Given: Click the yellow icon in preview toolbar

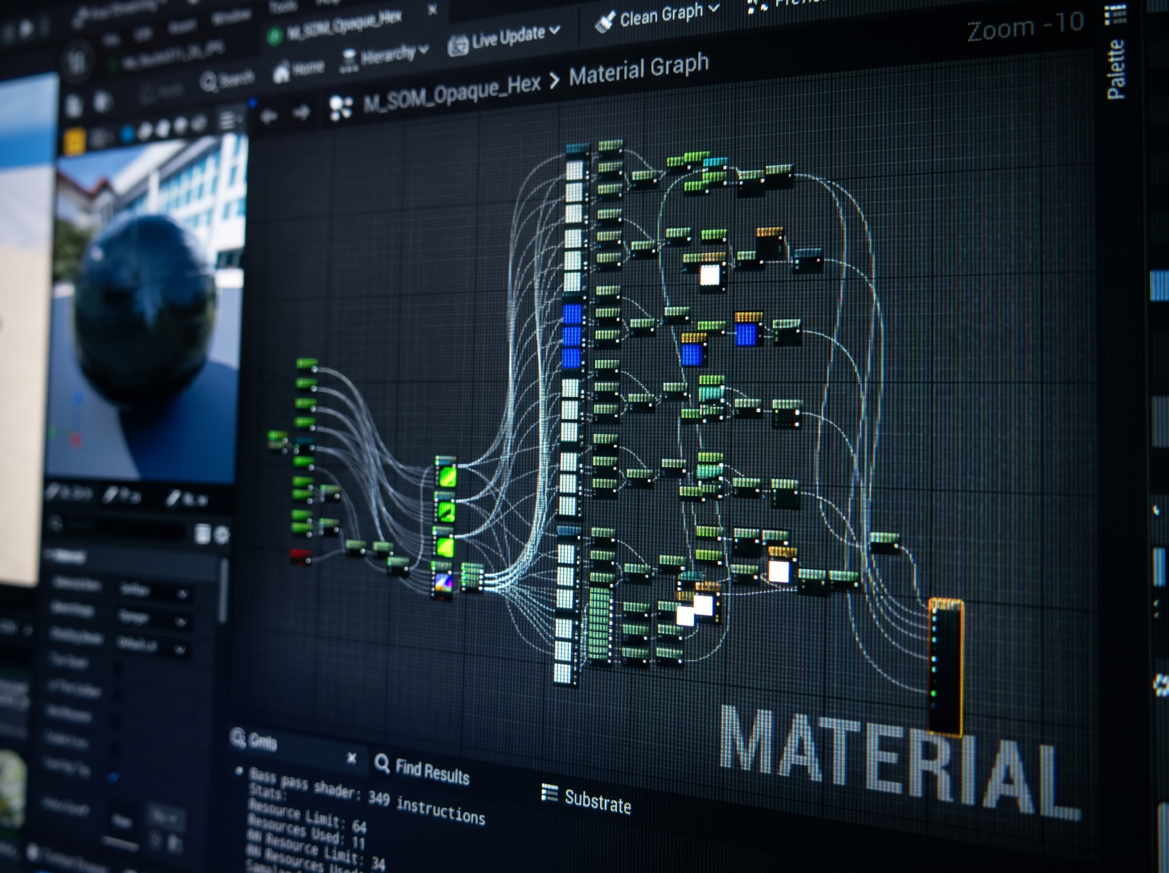Looking at the screenshot, I should tap(74, 142).
